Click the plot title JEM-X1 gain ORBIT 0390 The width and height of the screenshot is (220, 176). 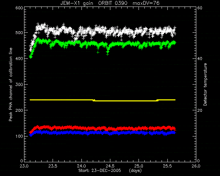point(94,3)
